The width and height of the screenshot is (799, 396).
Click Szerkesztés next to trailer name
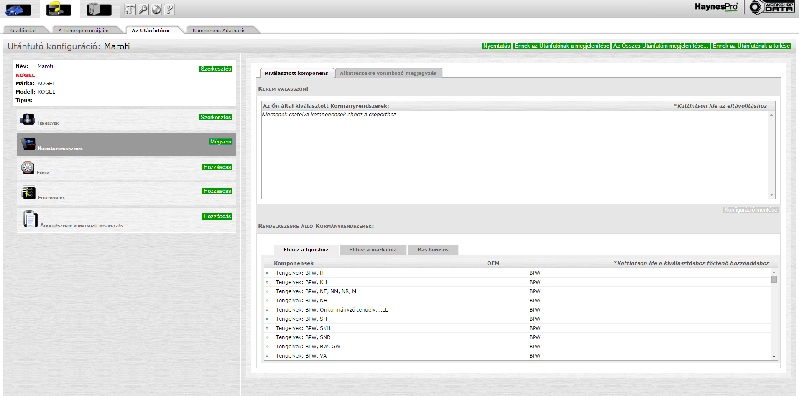[215, 69]
